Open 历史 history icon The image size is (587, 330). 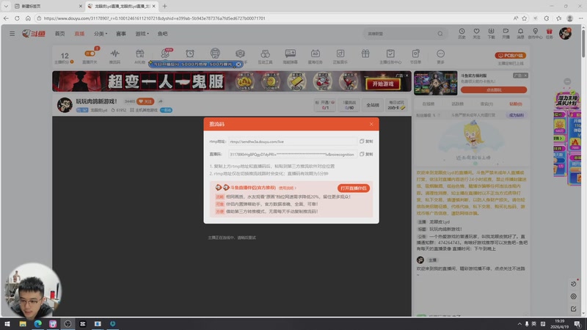pos(462,33)
